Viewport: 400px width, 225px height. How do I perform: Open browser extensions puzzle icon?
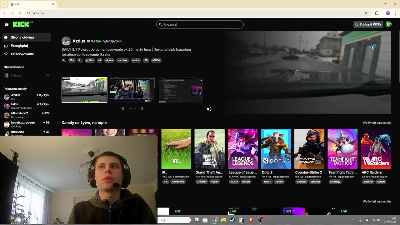point(377,13)
